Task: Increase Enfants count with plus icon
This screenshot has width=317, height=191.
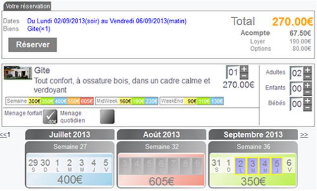Action: coord(308,85)
